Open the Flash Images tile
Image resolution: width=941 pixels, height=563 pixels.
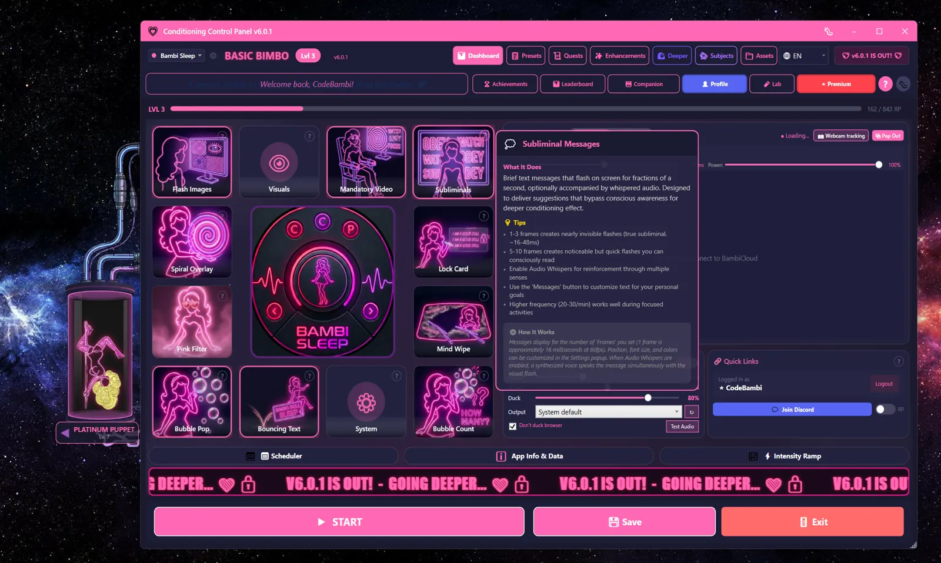click(192, 162)
